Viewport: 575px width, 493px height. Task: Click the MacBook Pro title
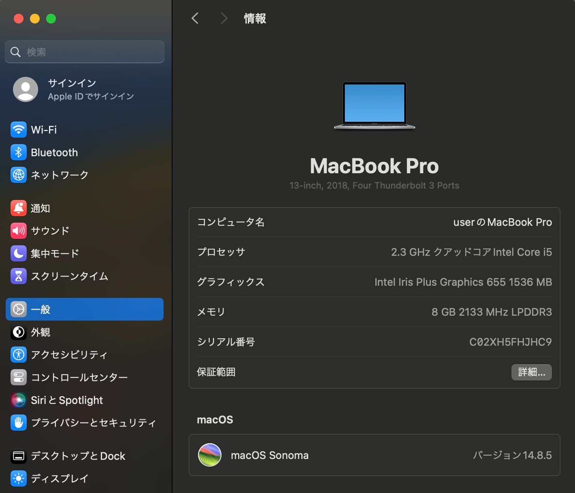(x=375, y=166)
